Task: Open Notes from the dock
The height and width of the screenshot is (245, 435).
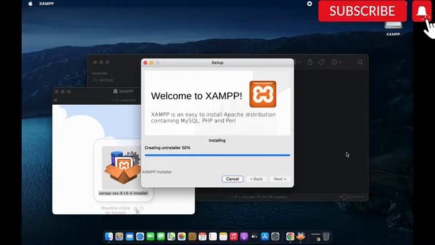Action: pyautogui.click(x=224, y=236)
